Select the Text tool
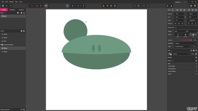Screen dimensions: 198x111 (84, 6)
